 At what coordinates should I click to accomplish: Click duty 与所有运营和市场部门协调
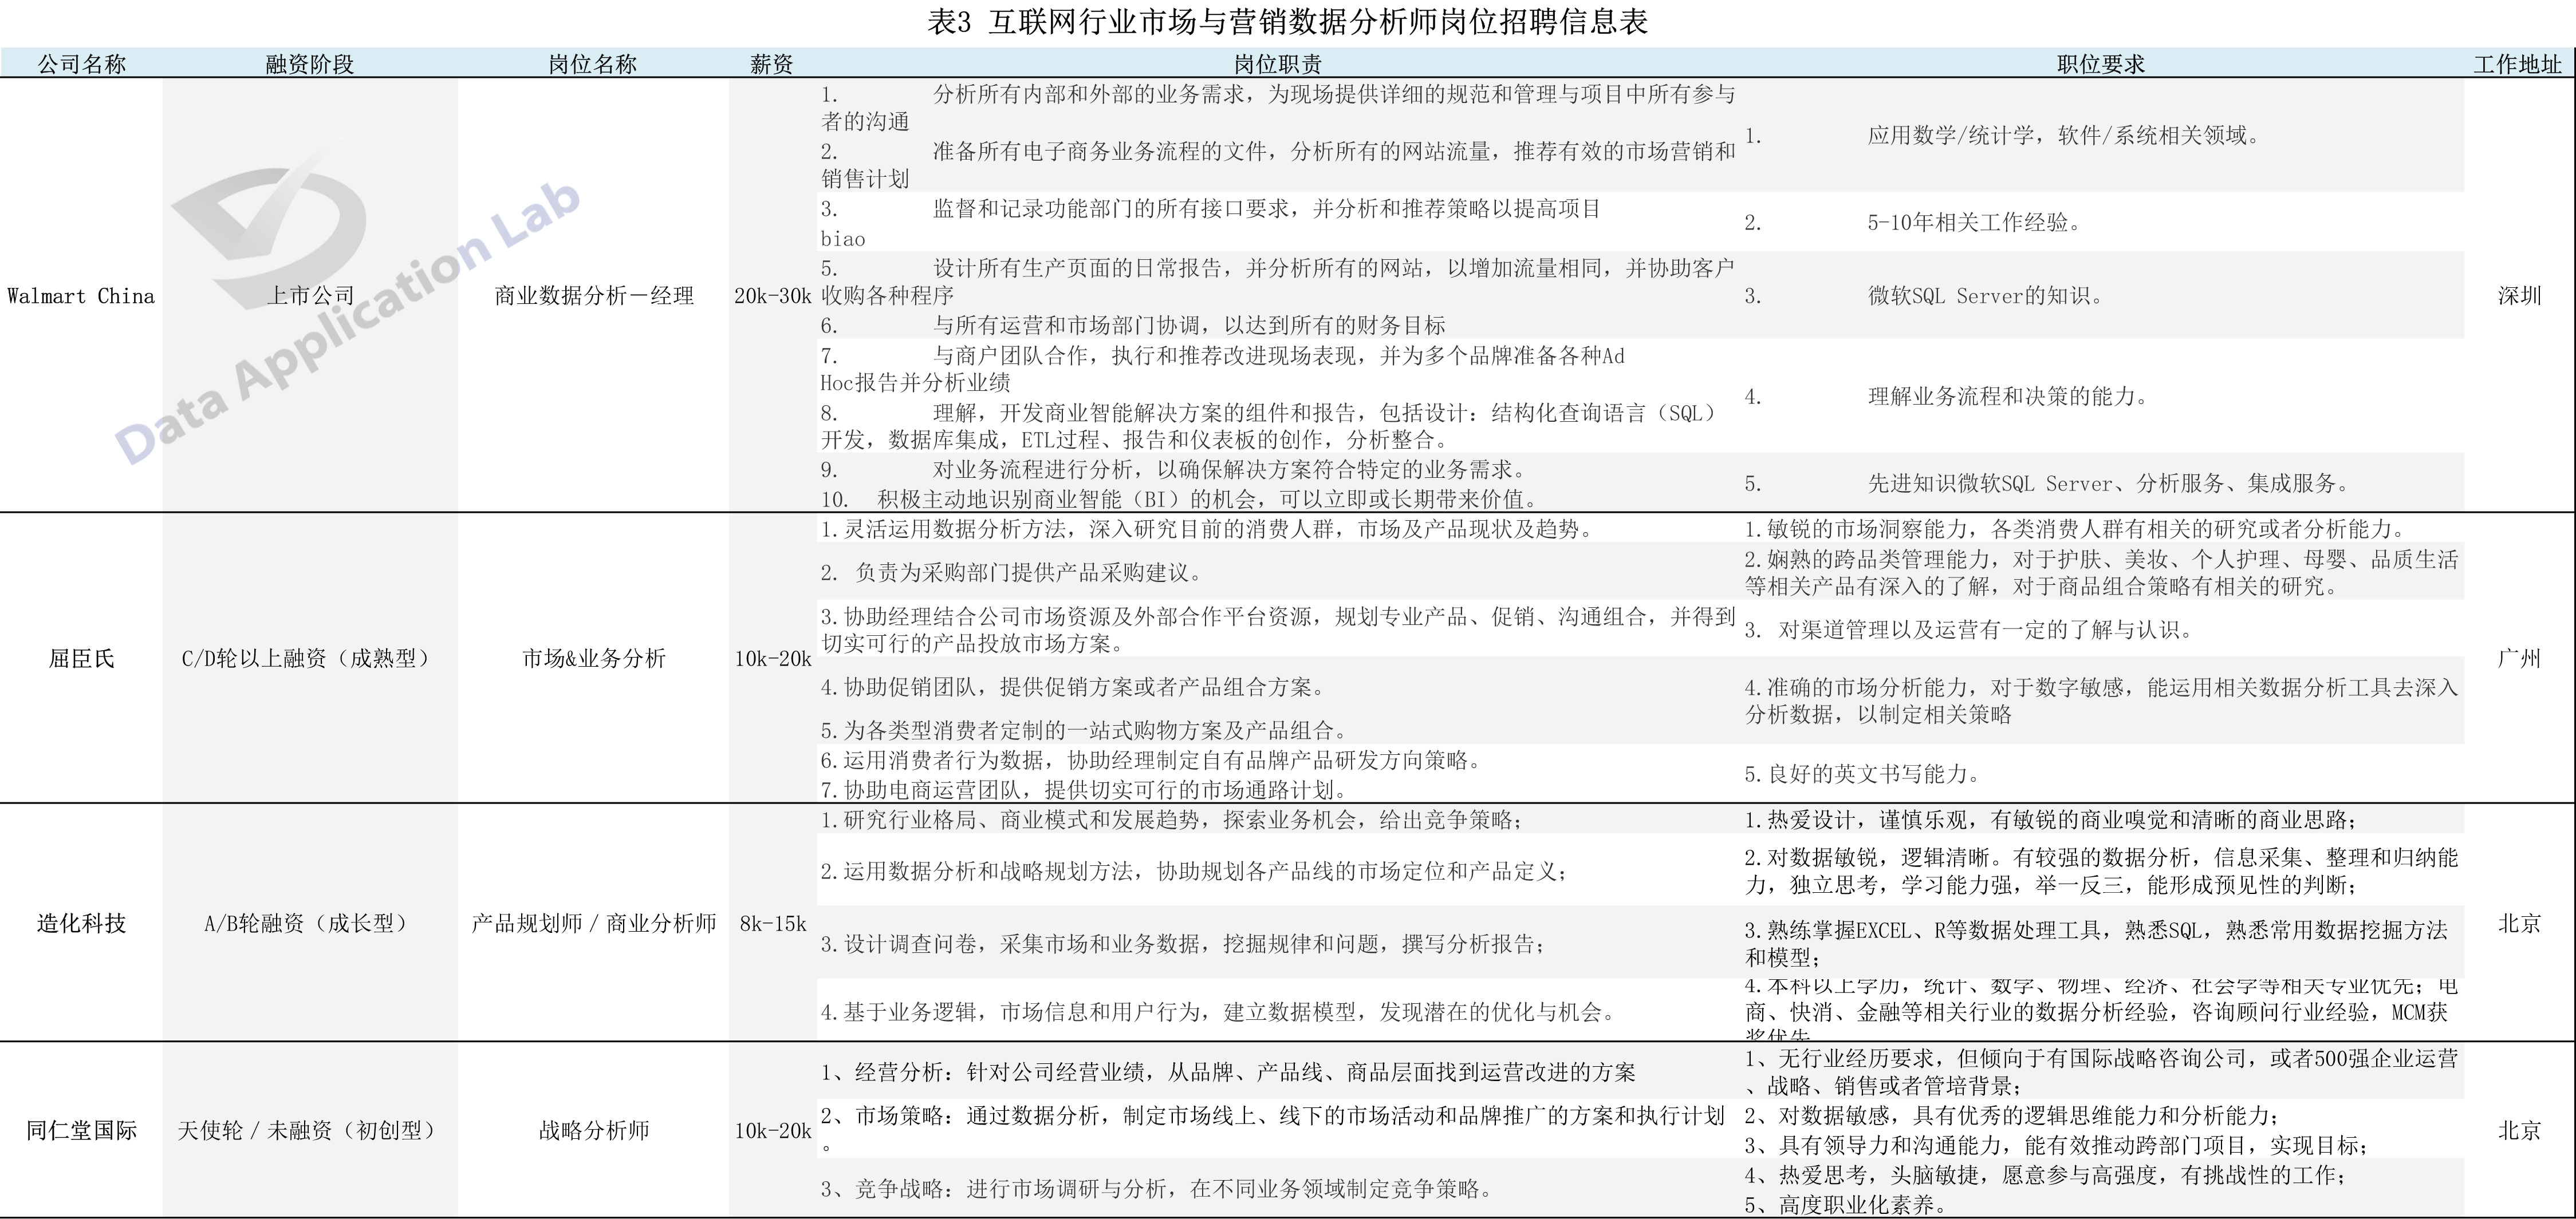pos(1133,324)
